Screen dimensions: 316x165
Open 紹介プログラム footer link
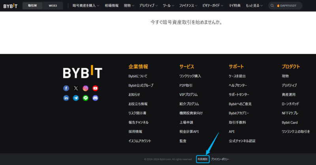pyautogui.click(x=189, y=104)
